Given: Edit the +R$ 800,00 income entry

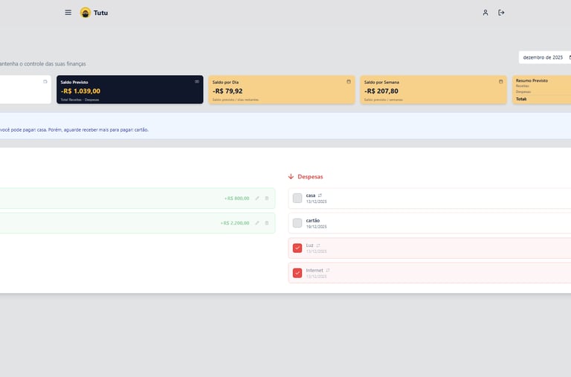Looking at the screenshot, I should 257,198.
